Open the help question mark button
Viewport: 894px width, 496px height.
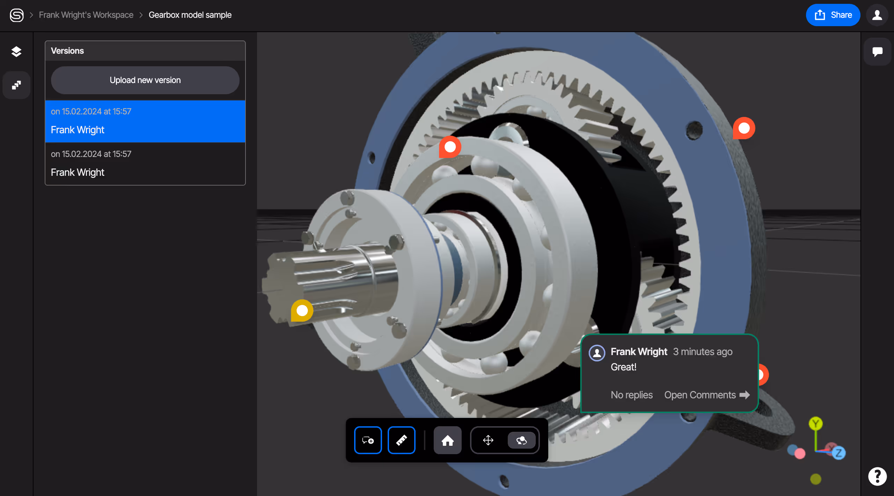coord(877,476)
